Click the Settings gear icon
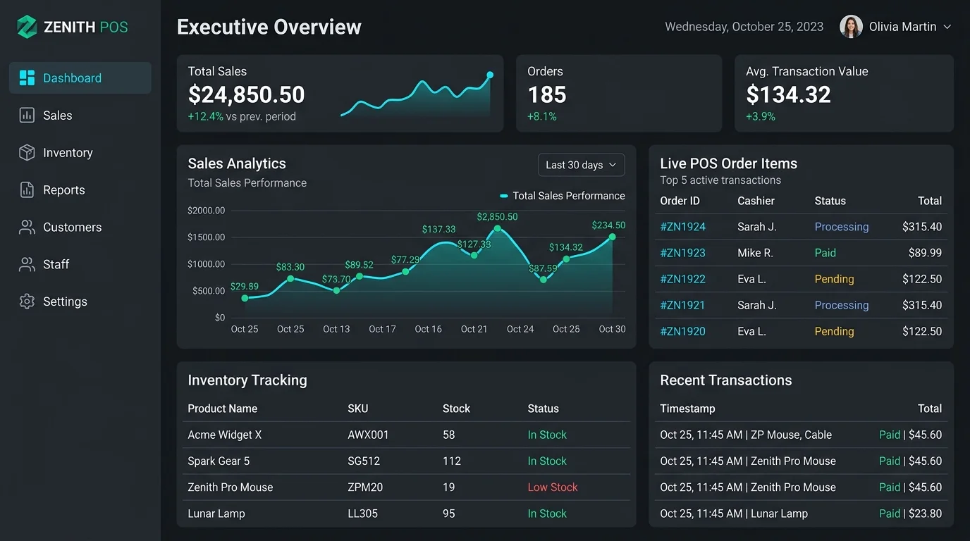Screen dimensions: 970x541 point(27,301)
